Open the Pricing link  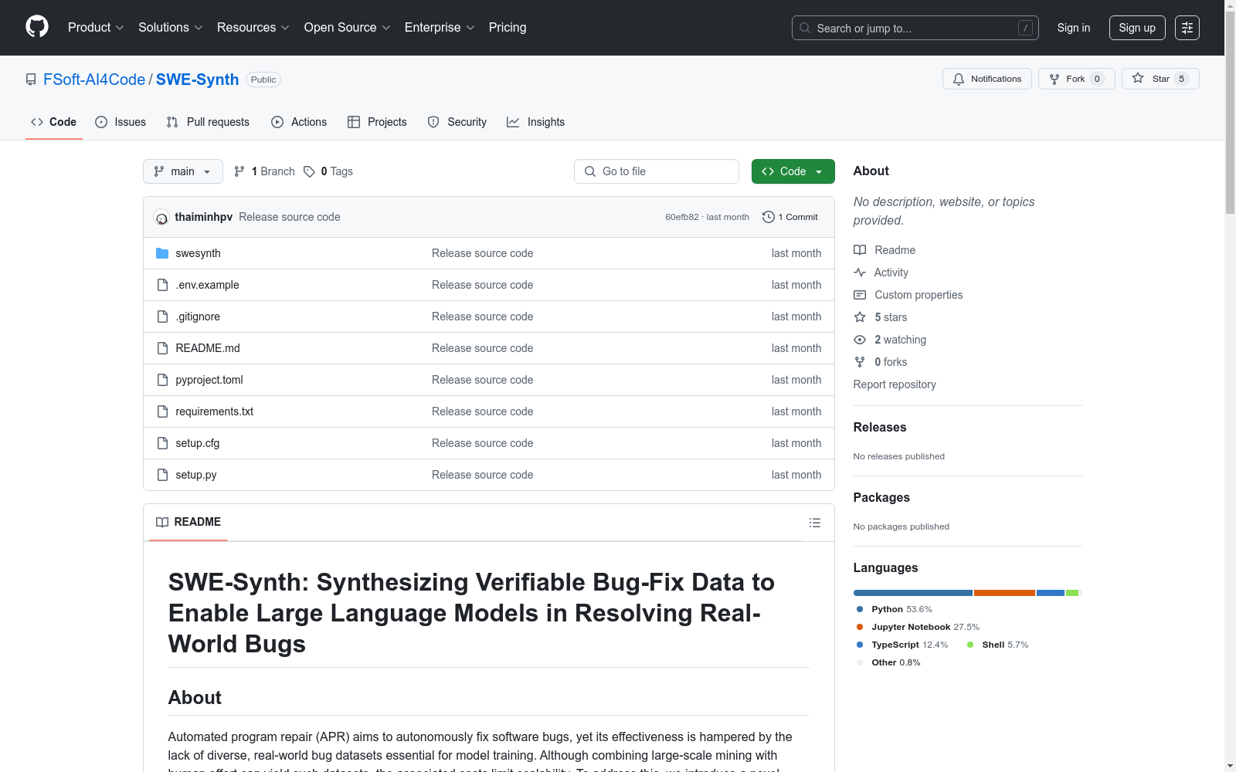click(x=508, y=28)
